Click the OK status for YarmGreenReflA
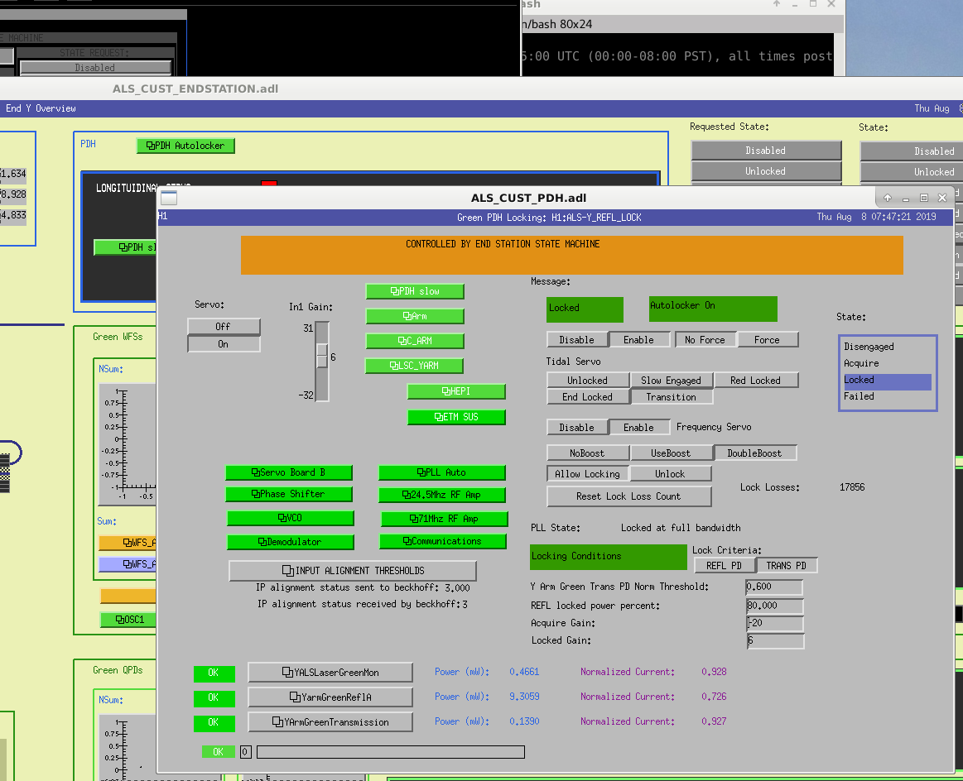 [x=214, y=698]
